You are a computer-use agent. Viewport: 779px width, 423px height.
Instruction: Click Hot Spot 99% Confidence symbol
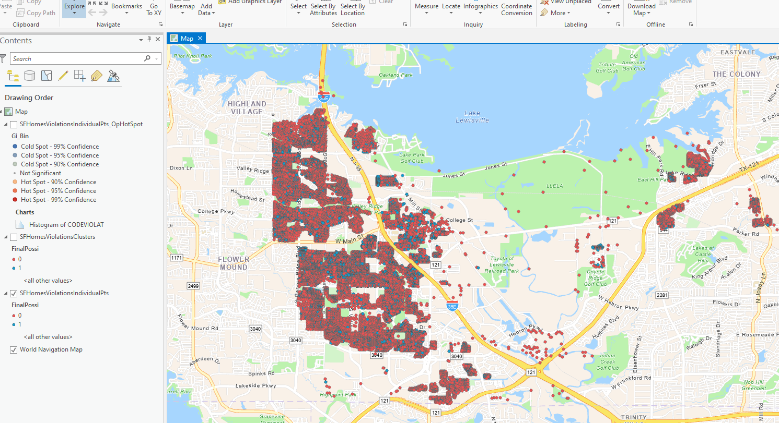pos(15,200)
